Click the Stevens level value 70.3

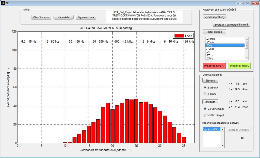(237, 89)
